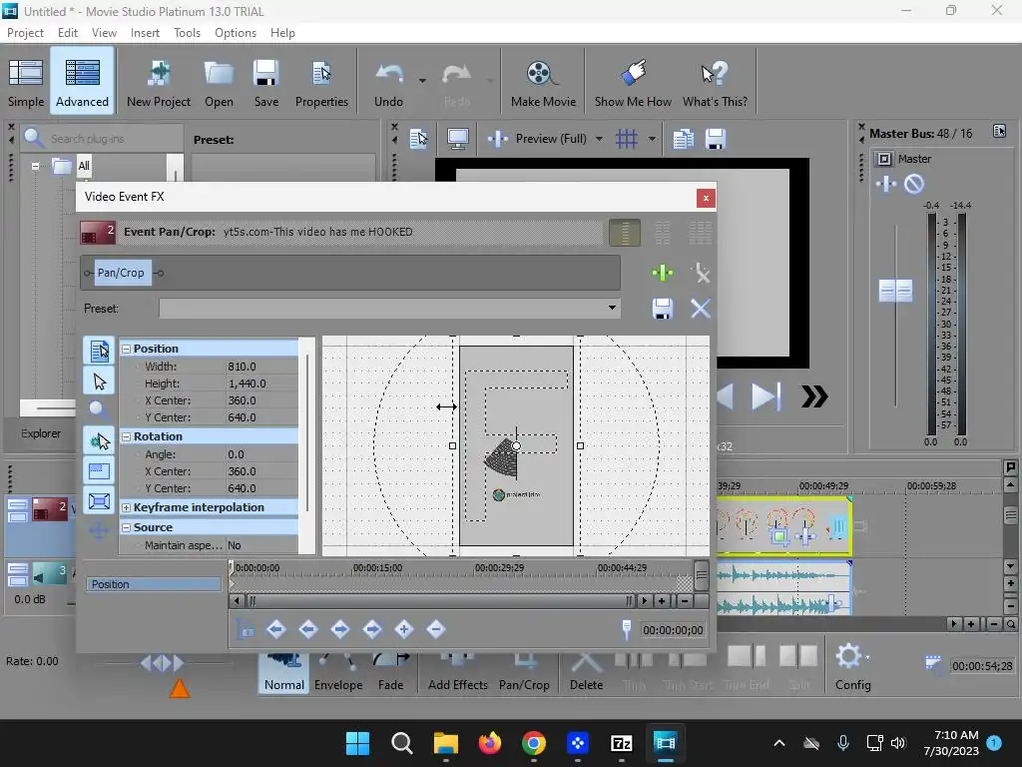Open the Help menu

282,33
